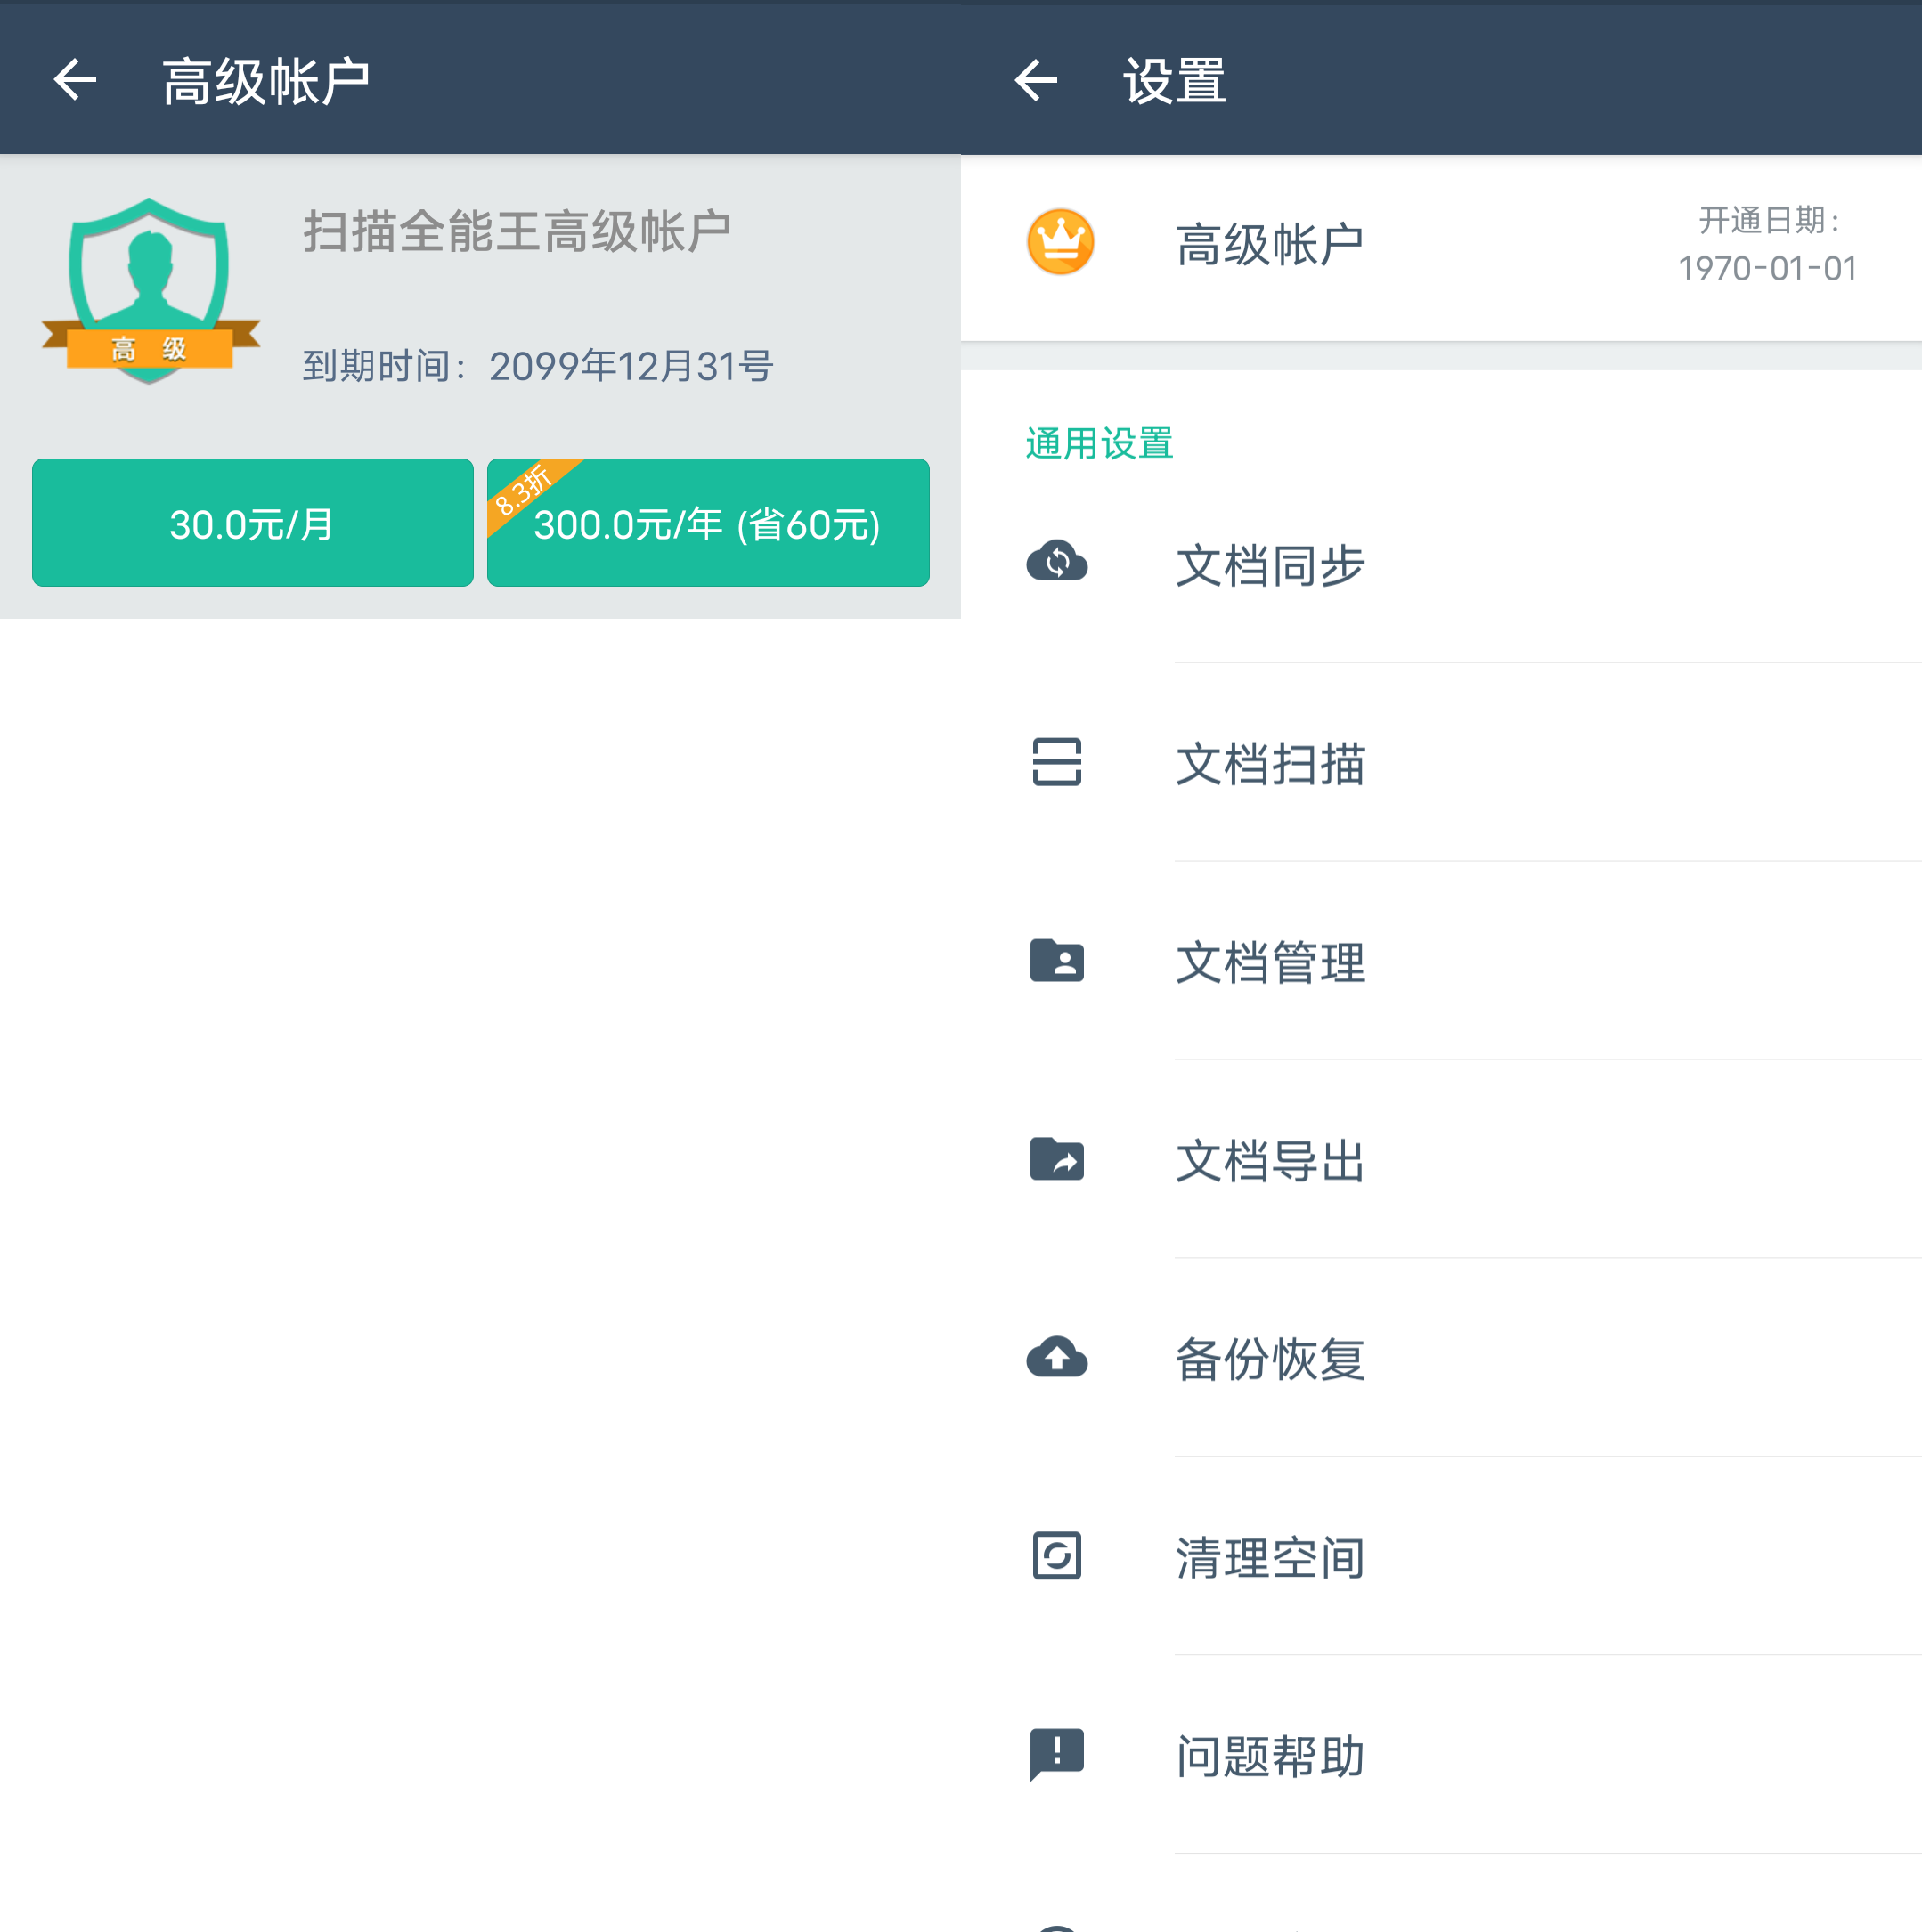Open 问题帮助 settings
Image resolution: width=1922 pixels, height=1932 pixels.
[x=1441, y=1755]
